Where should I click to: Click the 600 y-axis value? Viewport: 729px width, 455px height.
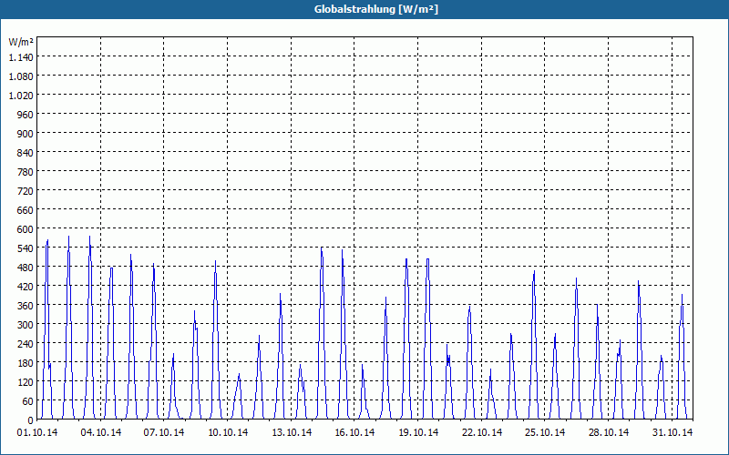click(x=26, y=229)
